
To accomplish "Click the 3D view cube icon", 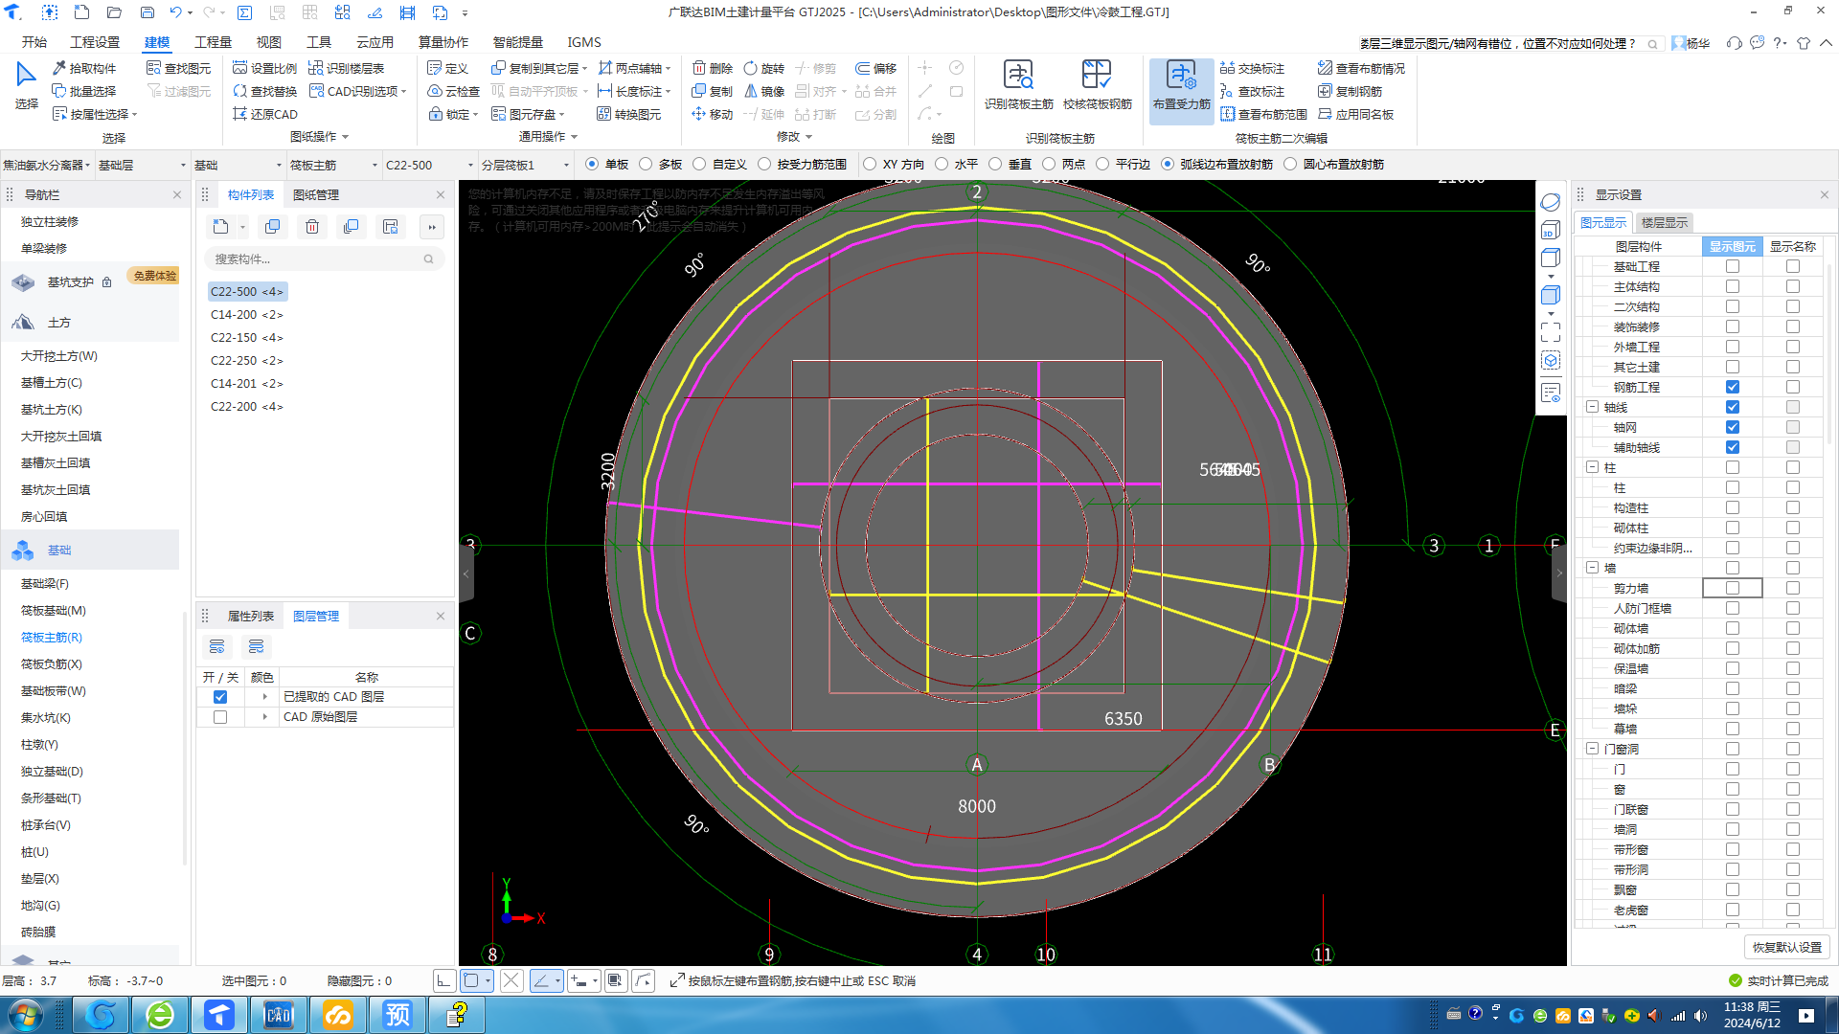I will pos(1550,230).
